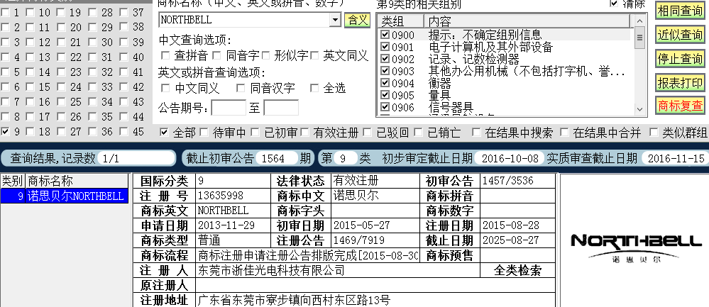The width and height of the screenshot is (709, 307).
Task: Click the red 商标复查 button
Action: 680,106
